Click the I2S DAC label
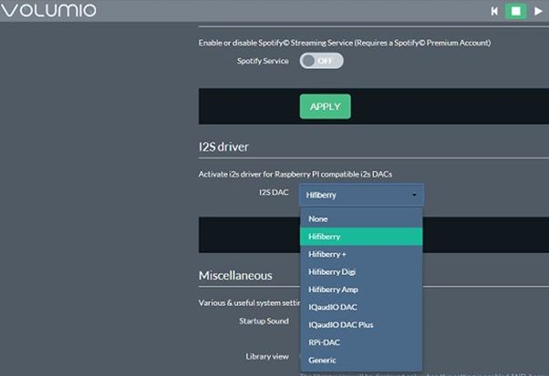This screenshot has height=376, width=549. click(274, 192)
